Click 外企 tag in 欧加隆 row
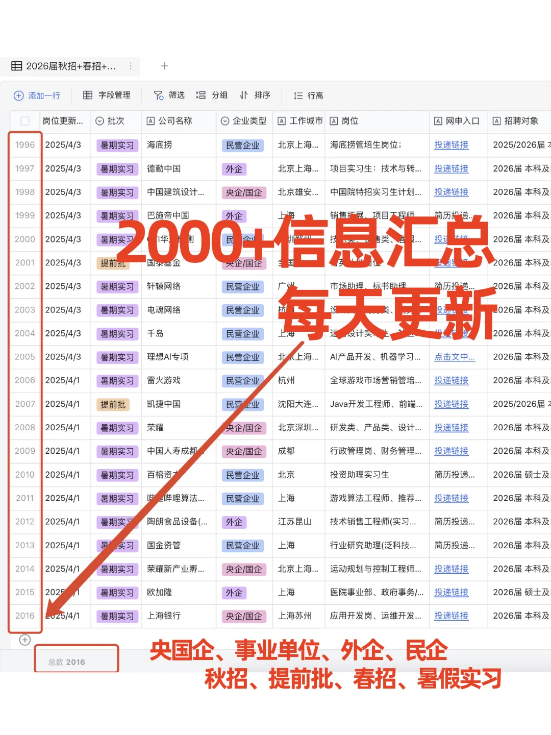Screen dimensions: 551x735 (x=234, y=593)
